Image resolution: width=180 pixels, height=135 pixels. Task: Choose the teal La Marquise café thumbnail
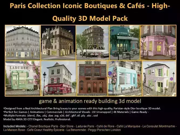point(125,43)
